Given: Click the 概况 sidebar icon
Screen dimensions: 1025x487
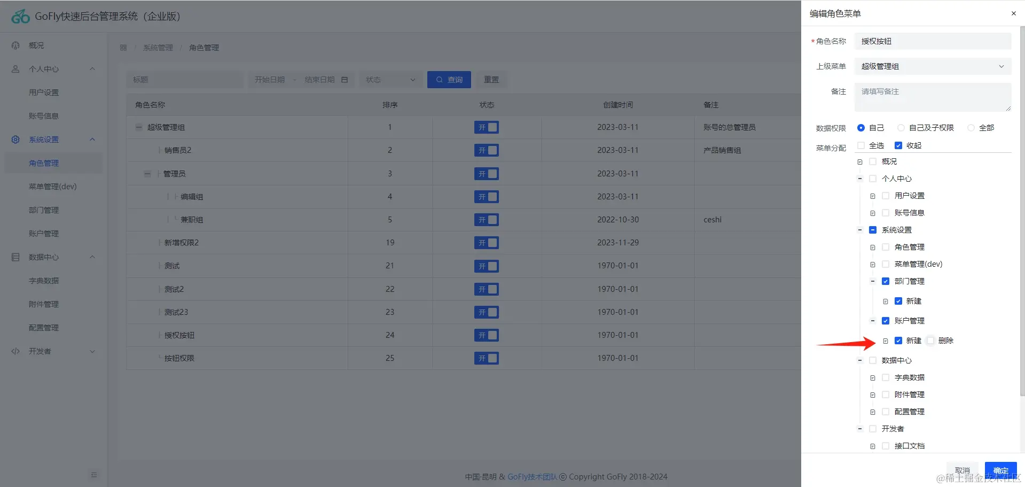Looking at the screenshot, I should click(x=15, y=45).
